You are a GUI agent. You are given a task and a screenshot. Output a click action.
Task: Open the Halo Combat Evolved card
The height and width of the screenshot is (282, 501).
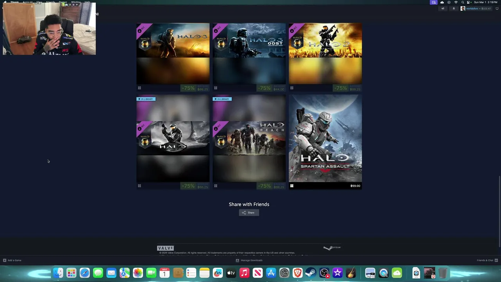click(x=173, y=142)
